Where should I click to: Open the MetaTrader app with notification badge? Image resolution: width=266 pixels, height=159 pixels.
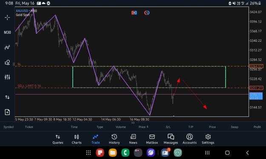pyautogui.click(x=165, y=153)
